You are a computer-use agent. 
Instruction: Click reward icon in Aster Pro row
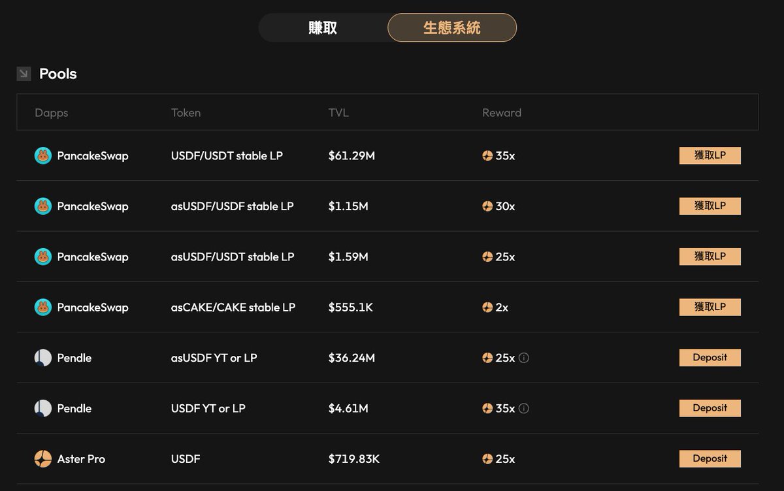pos(487,459)
